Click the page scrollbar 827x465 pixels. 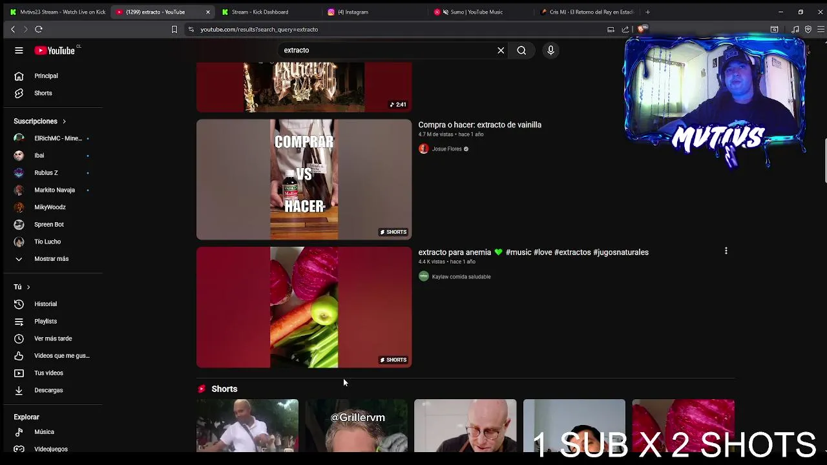click(824, 161)
